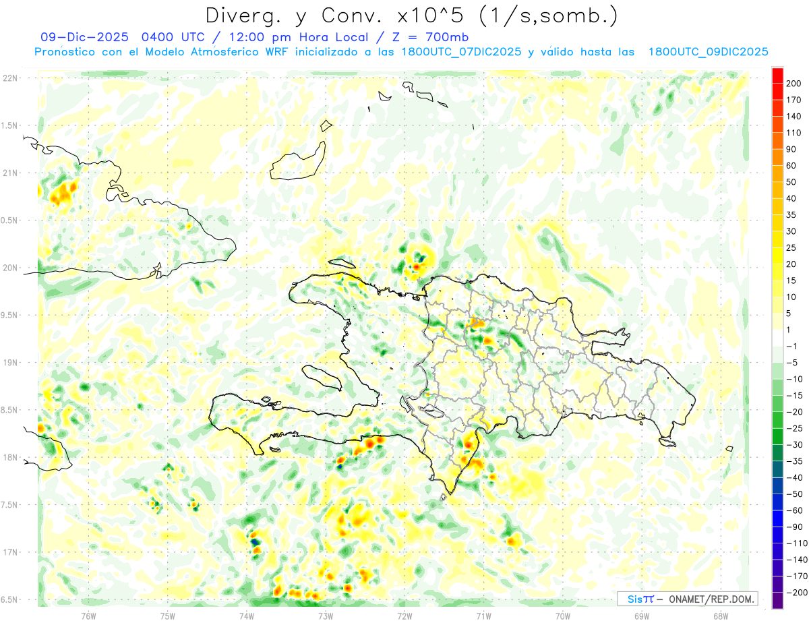Click the "8.5N" latitude label
This screenshot has width=809, height=625.
[x=9, y=410]
